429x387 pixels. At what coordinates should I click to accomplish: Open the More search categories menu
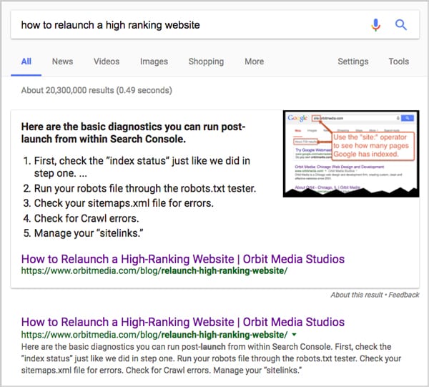click(x=254, y=62)
